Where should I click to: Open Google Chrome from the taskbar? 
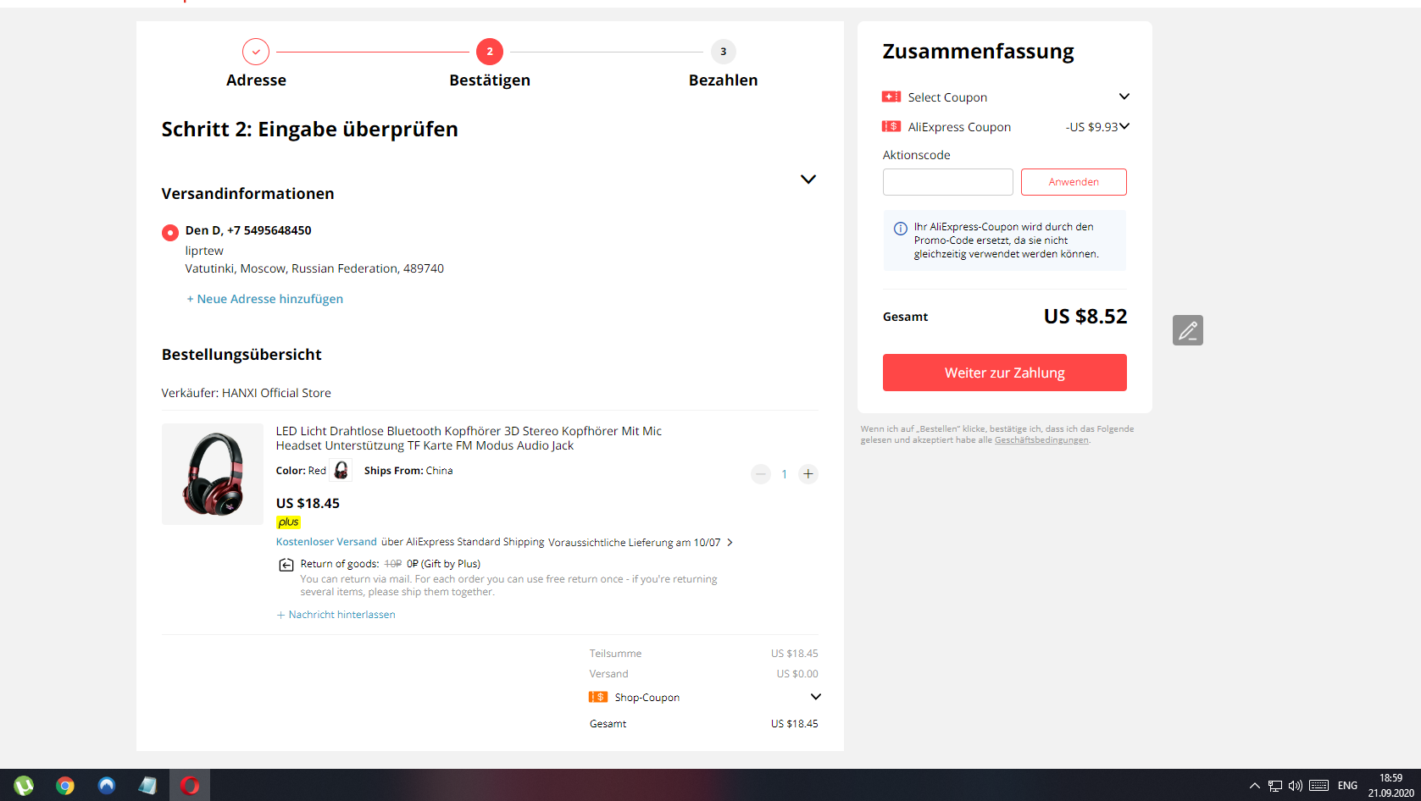pos(65,786)
